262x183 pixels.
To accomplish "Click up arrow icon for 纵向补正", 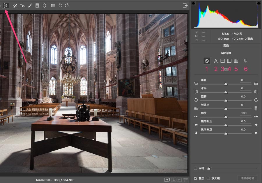I will [256, 133].
